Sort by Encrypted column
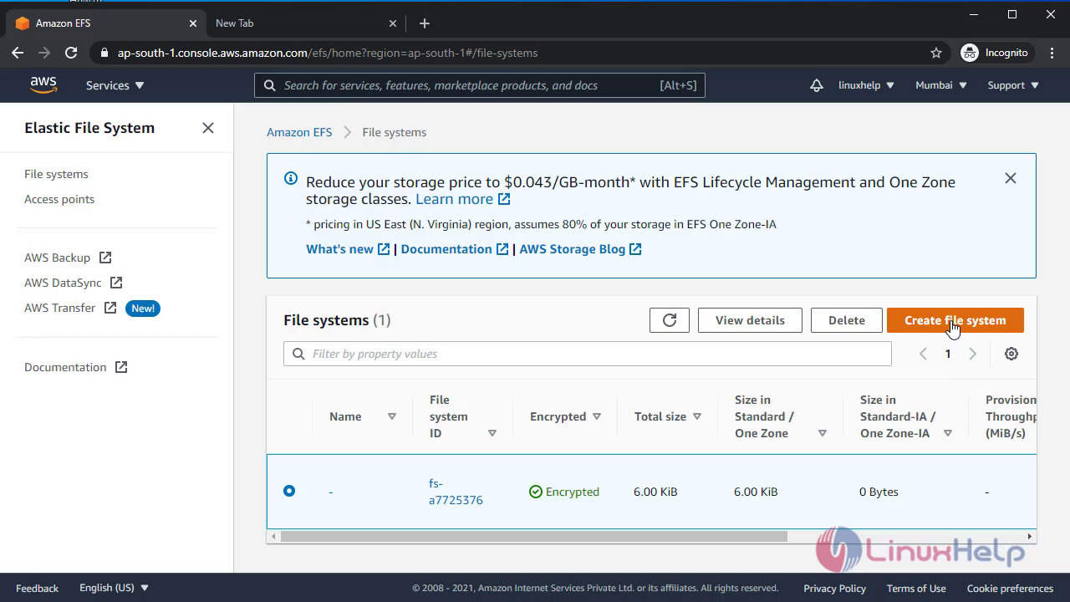 pos(597,416)
